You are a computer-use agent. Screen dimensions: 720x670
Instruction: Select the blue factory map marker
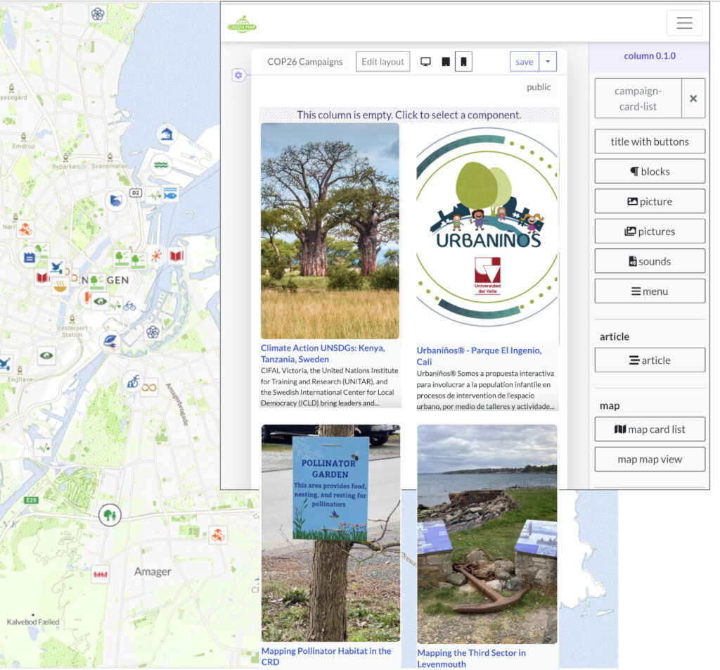[x=30, y=258]
